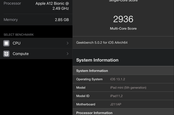Click the iPad mini (5th generation) model value

(128, 88)
